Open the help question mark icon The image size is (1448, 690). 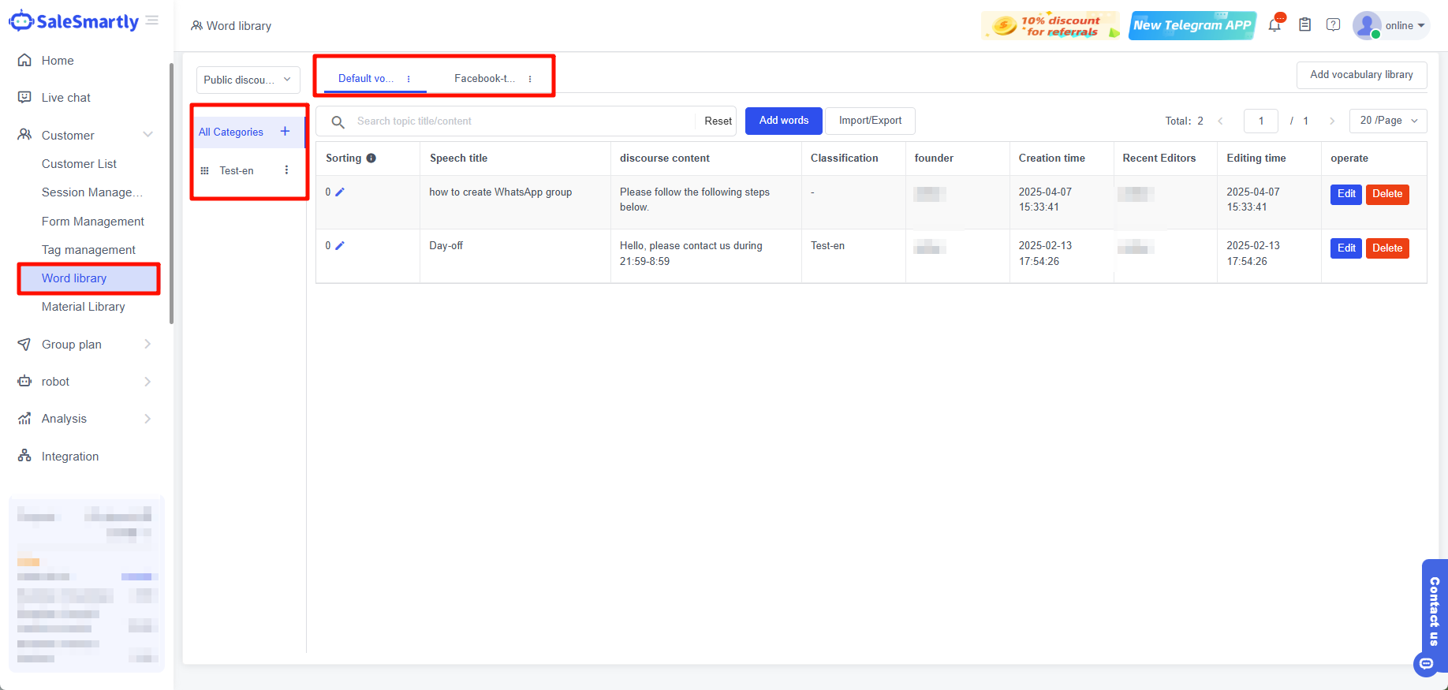pos(1333,25)
